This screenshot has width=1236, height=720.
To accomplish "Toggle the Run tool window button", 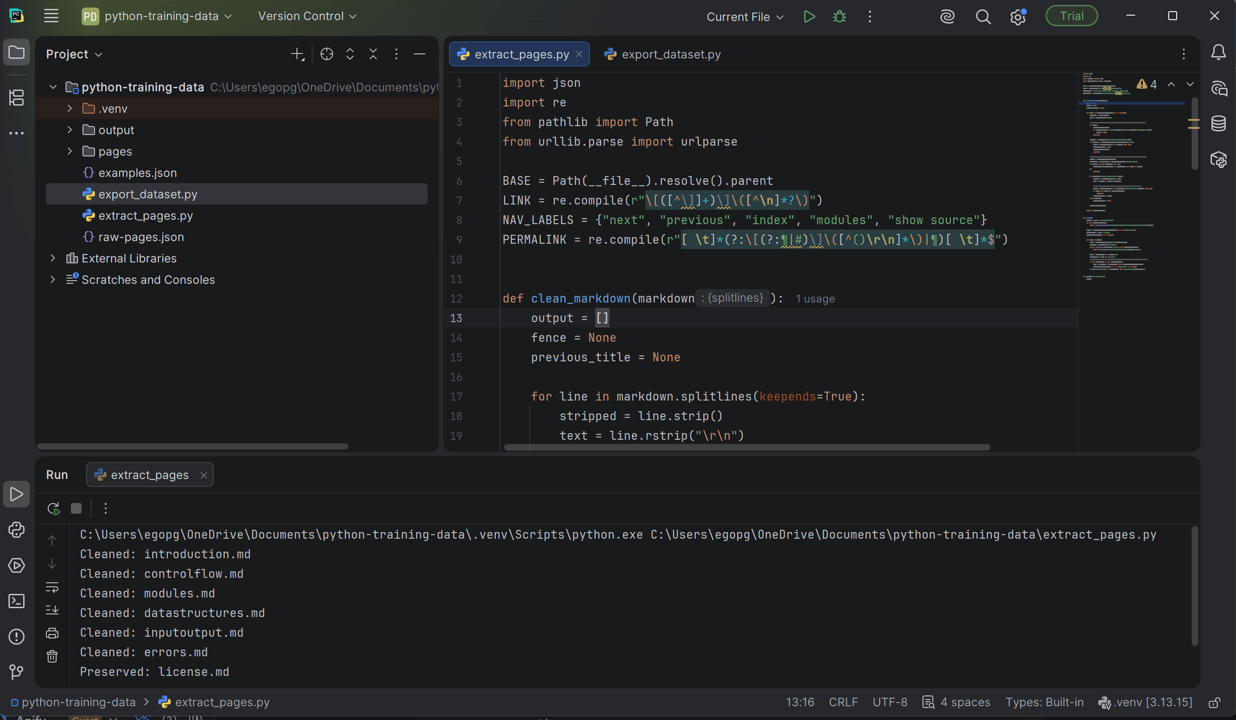I will tap(16, 494).
